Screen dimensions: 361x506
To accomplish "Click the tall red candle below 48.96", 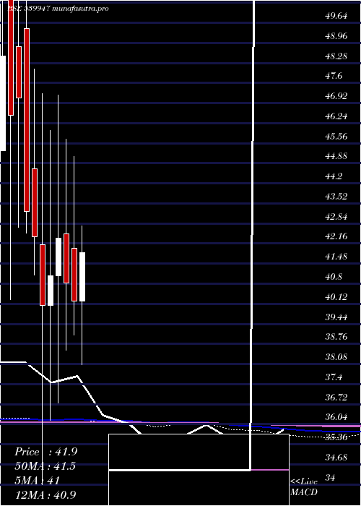I will tap(27, 120).
